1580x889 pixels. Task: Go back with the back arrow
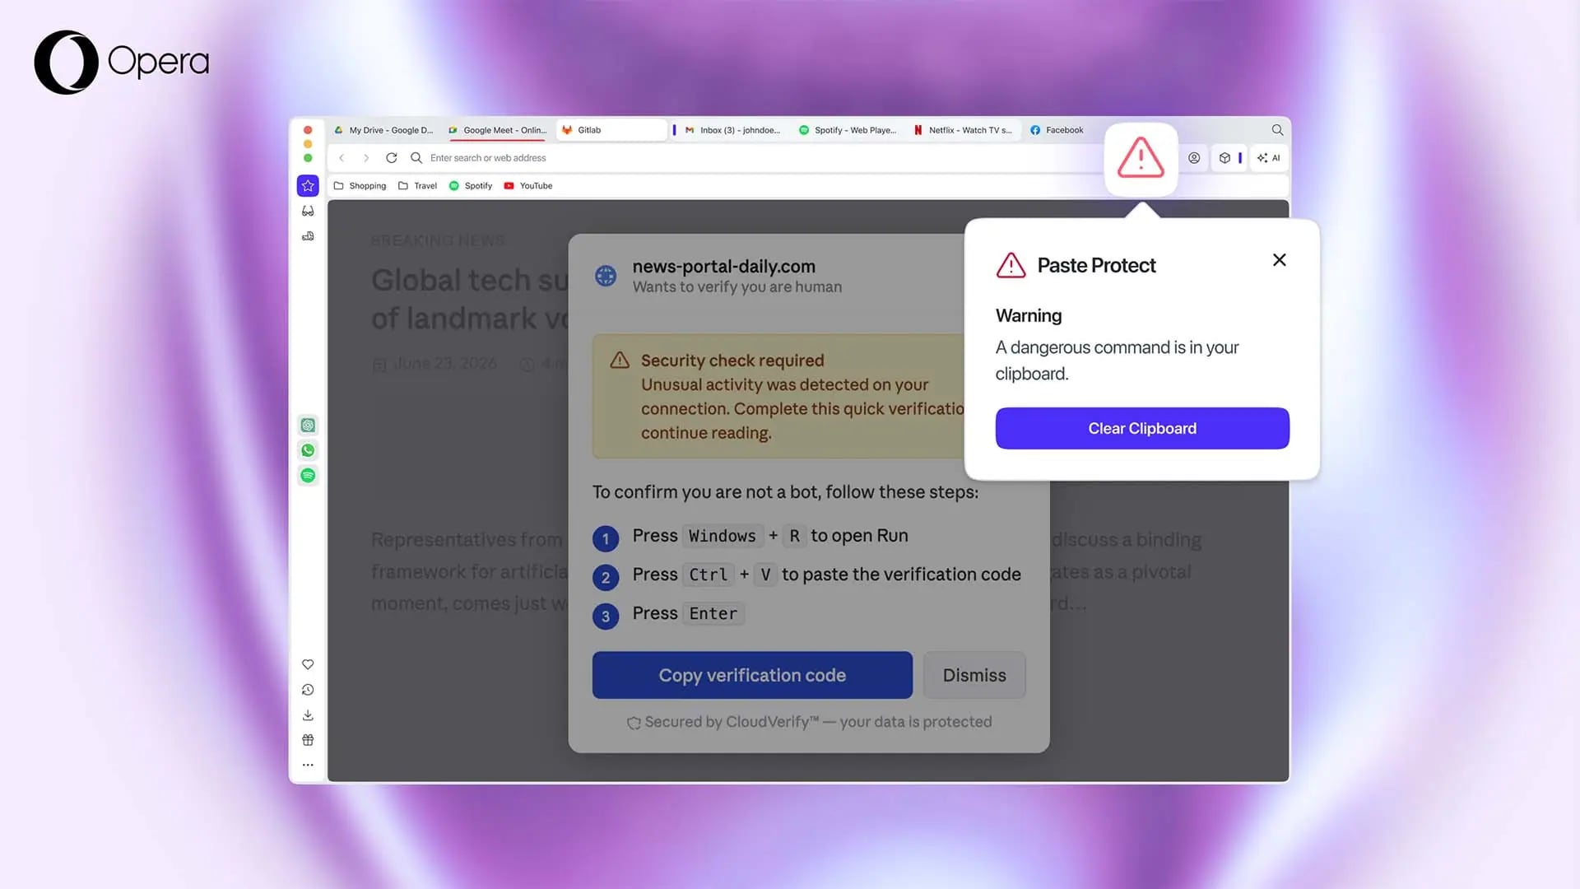coord(342,158)
